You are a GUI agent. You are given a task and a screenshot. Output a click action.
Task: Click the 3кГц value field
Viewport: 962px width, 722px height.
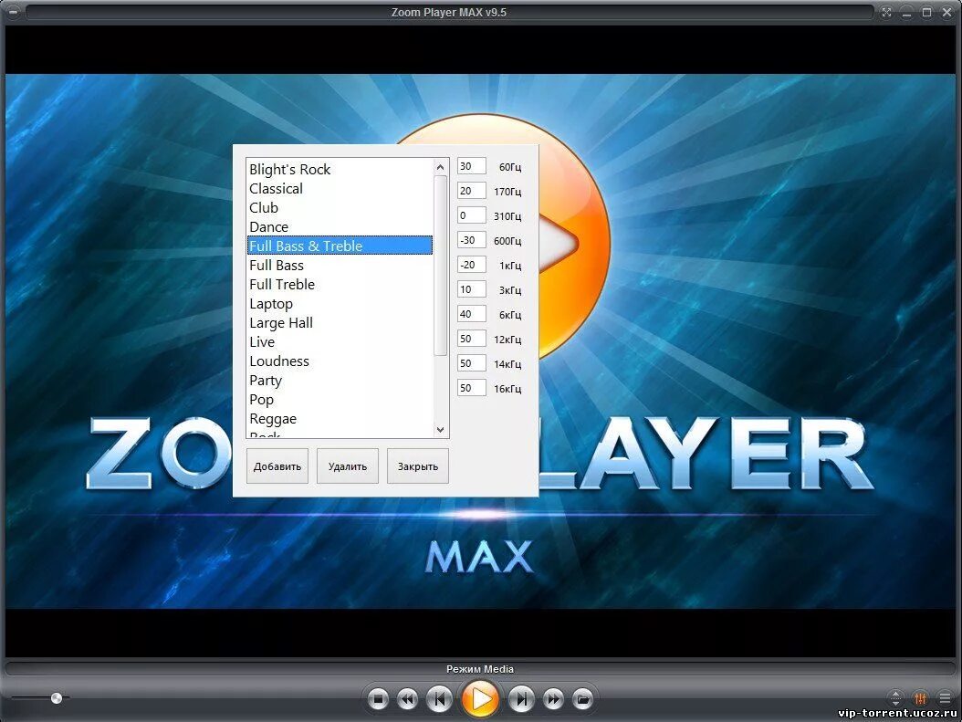pyautogui.click(x=471, y=289)
